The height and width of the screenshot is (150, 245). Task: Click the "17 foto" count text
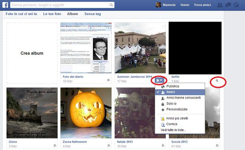(x=122, y=81)
